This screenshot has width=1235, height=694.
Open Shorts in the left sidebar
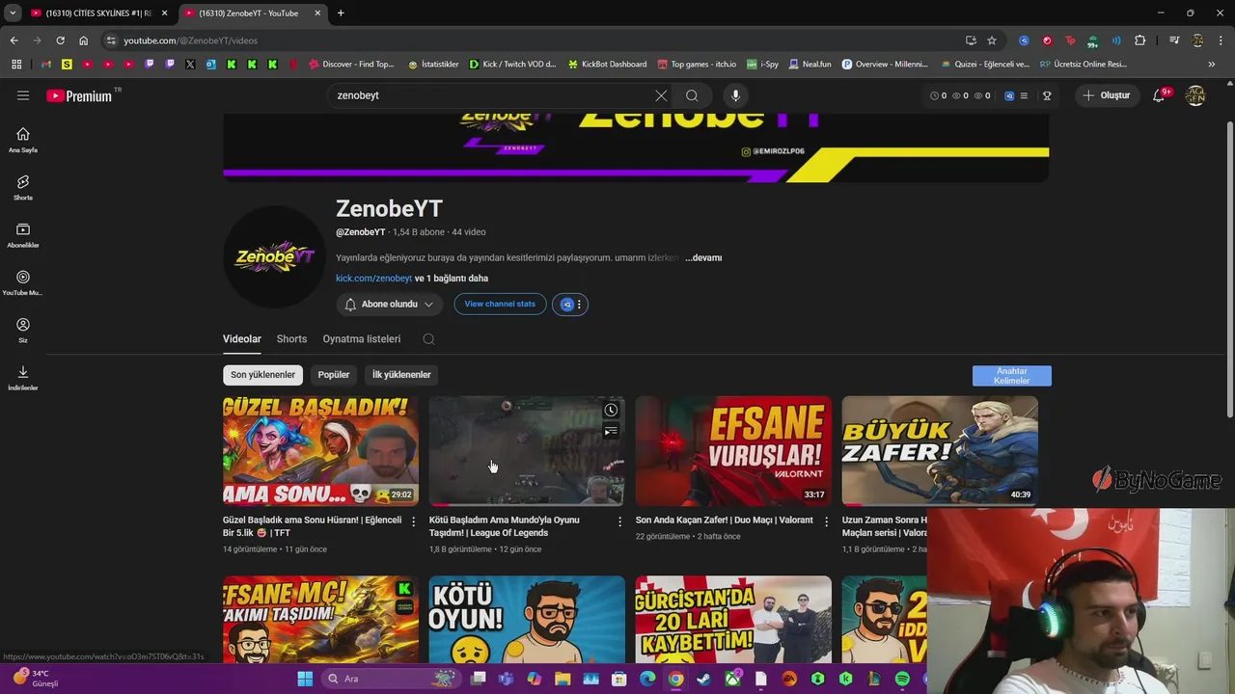pyautogui.click(x=23, y=187)
